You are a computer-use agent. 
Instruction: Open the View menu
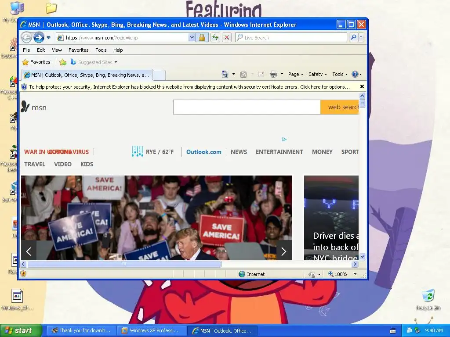click(57, 50)
